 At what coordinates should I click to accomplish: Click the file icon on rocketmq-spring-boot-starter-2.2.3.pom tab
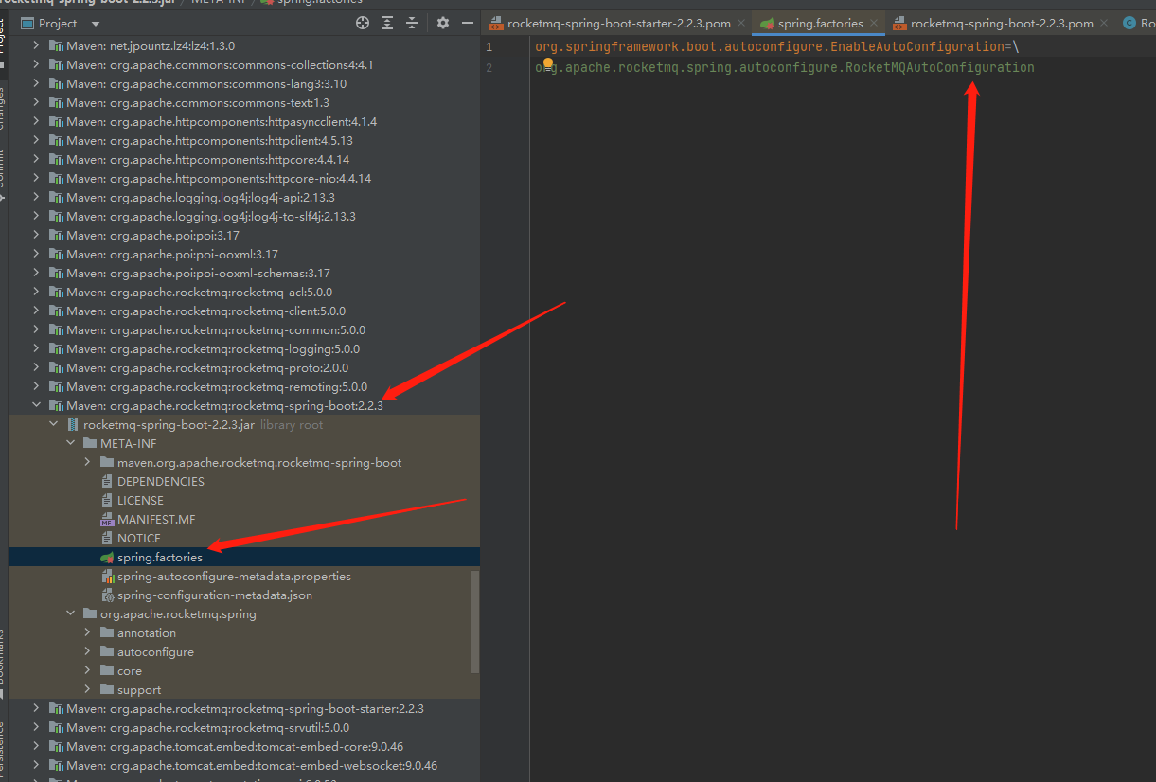point(496,23)
